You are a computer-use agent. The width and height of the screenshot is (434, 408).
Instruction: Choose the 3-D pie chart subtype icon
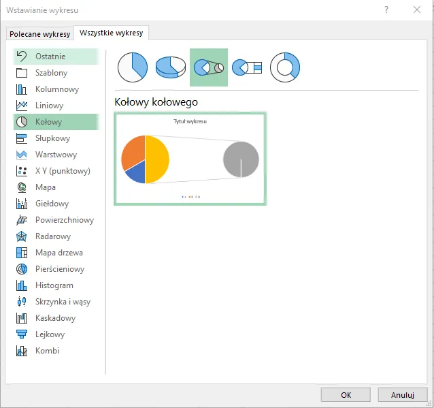(171, 67)
